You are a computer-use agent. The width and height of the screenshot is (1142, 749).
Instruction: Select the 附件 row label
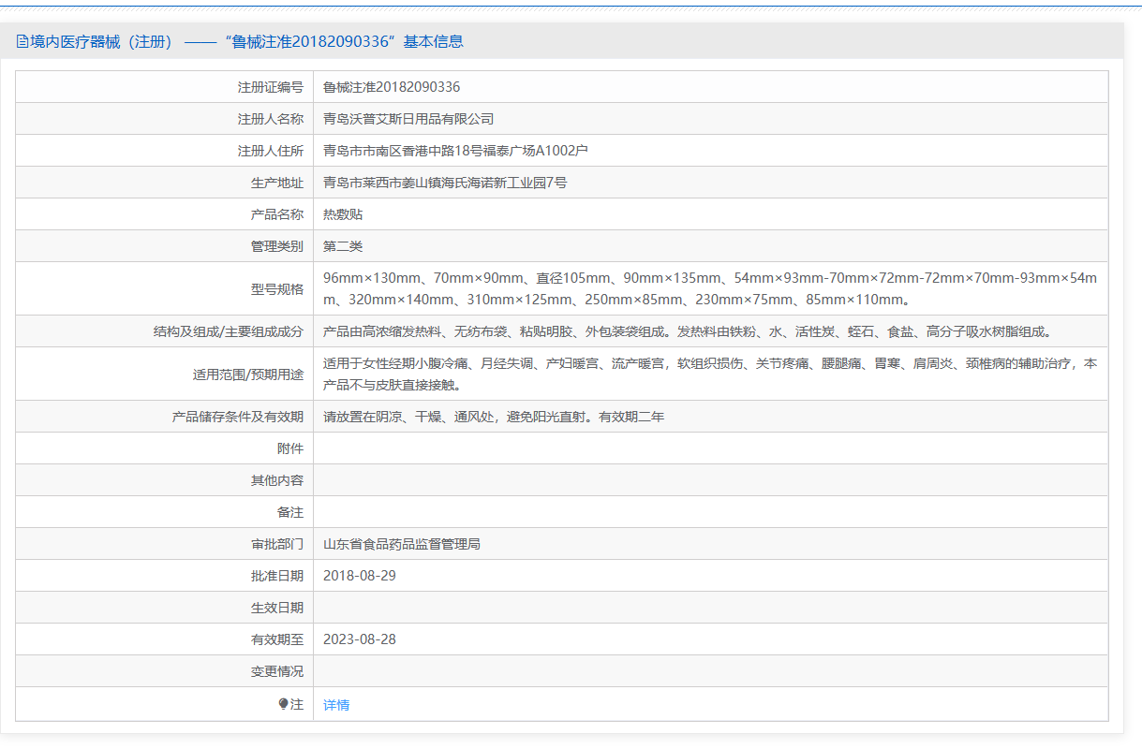coord(290,448)
